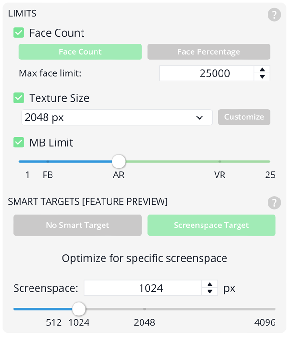Disable the Texture Size checkbox
290x337 pixels.
point(18,98)
